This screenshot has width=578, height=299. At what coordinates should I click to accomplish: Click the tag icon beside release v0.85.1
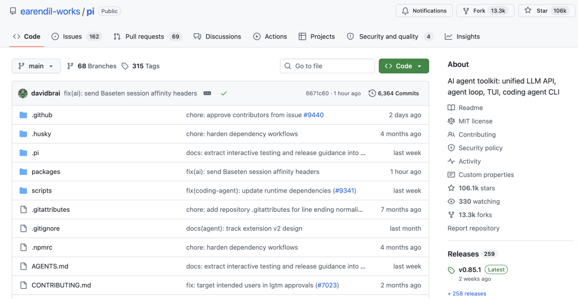coord(451,271)
